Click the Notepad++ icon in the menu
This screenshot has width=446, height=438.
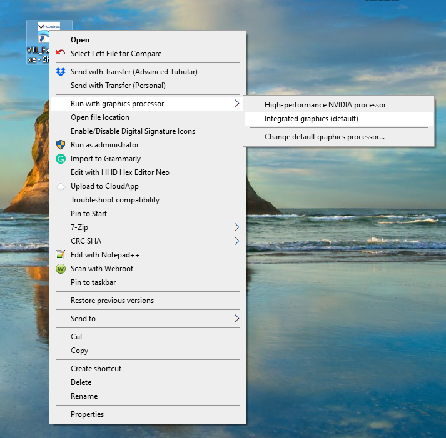pyautogui.click(x=61, y=255)
